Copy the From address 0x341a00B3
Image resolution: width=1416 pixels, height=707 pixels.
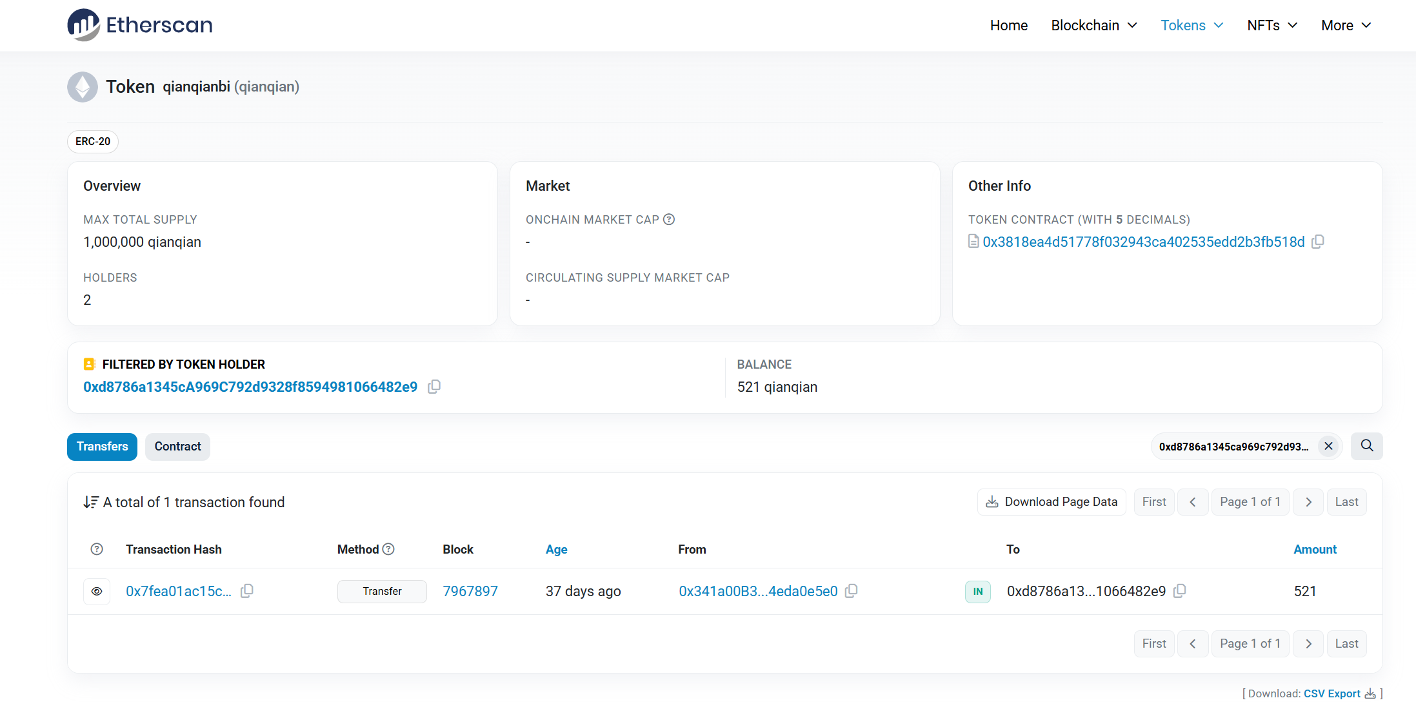click(852, 591)
